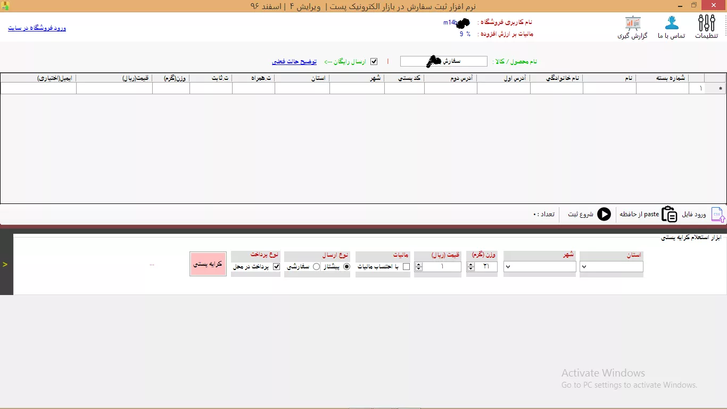Toggle the ارسال رایگان checkbox
Screen dimensions: 727x409
coord(374,61)
